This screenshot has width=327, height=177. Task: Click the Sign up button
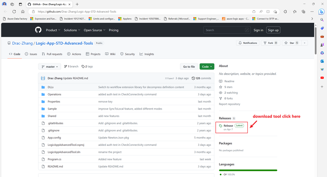point(273,30)
